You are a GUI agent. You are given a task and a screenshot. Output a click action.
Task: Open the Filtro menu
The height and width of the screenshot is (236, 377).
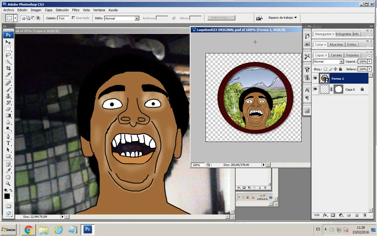(76, 10)
